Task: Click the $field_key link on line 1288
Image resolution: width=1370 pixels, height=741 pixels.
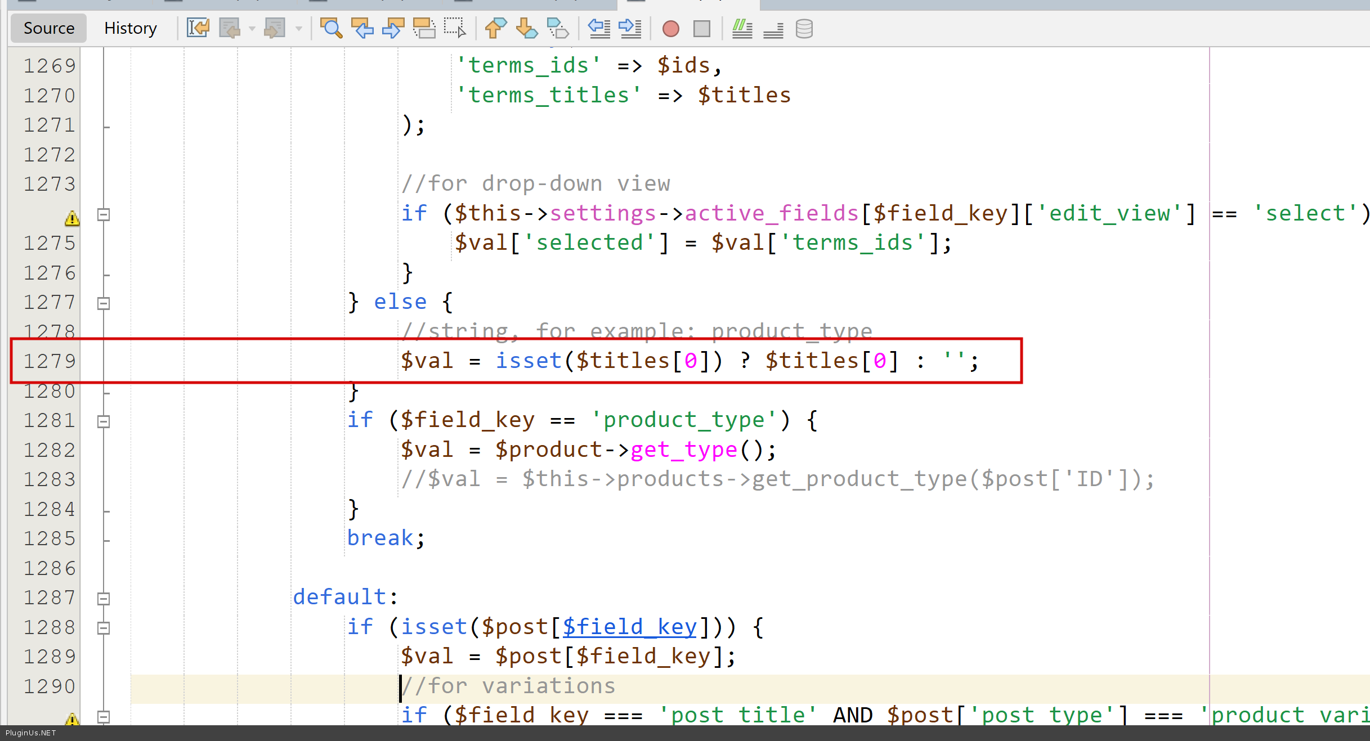Action: tap(629, 626)
